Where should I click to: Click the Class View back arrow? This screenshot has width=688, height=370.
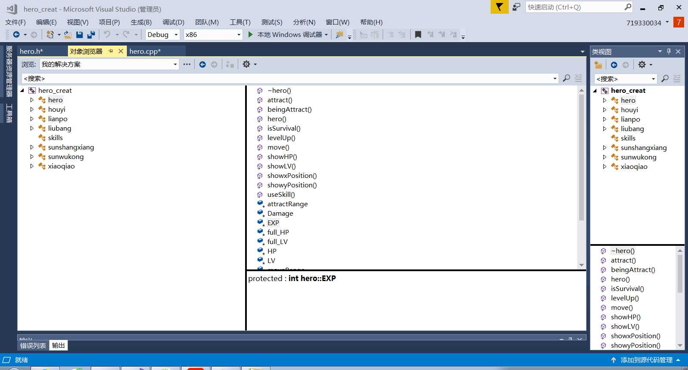click(x=614, y=64)
